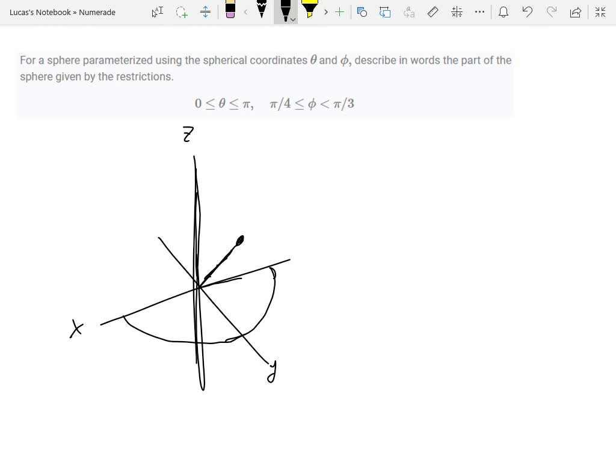
Task: Open the Share options
Action: [576, 12]
